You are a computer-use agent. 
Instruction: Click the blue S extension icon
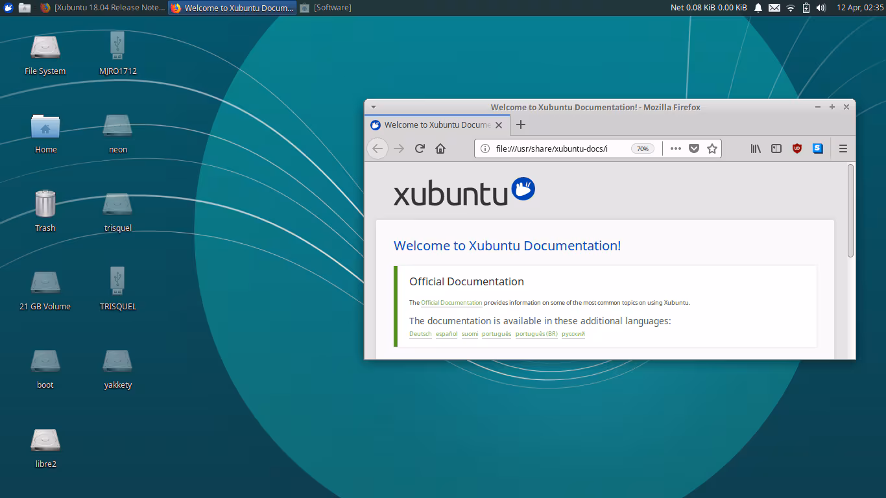tap(818, 148)
